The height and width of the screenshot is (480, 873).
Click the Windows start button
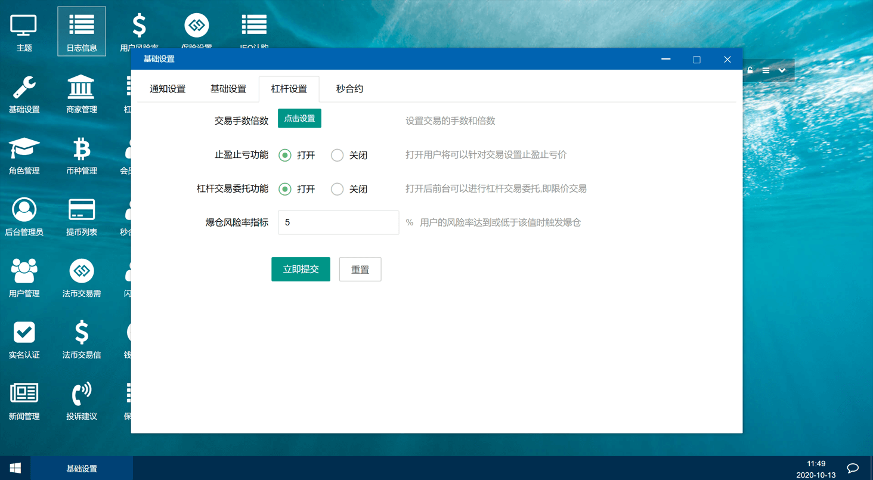(x=16, y=468)
